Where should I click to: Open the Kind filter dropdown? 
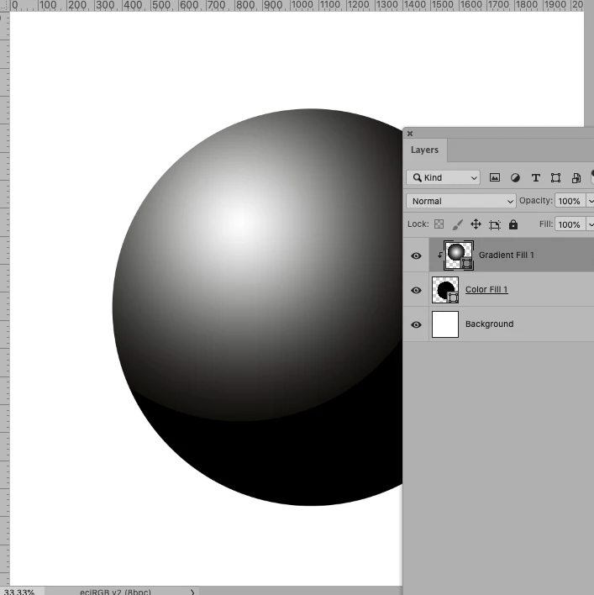[x=443, y=177]
